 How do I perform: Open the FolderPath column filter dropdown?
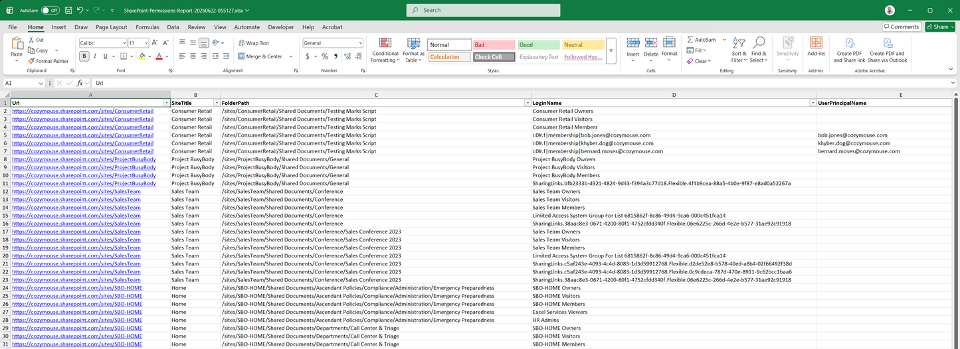coord(528,104)
